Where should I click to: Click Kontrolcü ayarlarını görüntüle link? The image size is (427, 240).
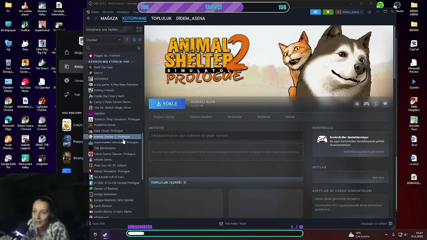pyautogui.click(x=364, y=152)
